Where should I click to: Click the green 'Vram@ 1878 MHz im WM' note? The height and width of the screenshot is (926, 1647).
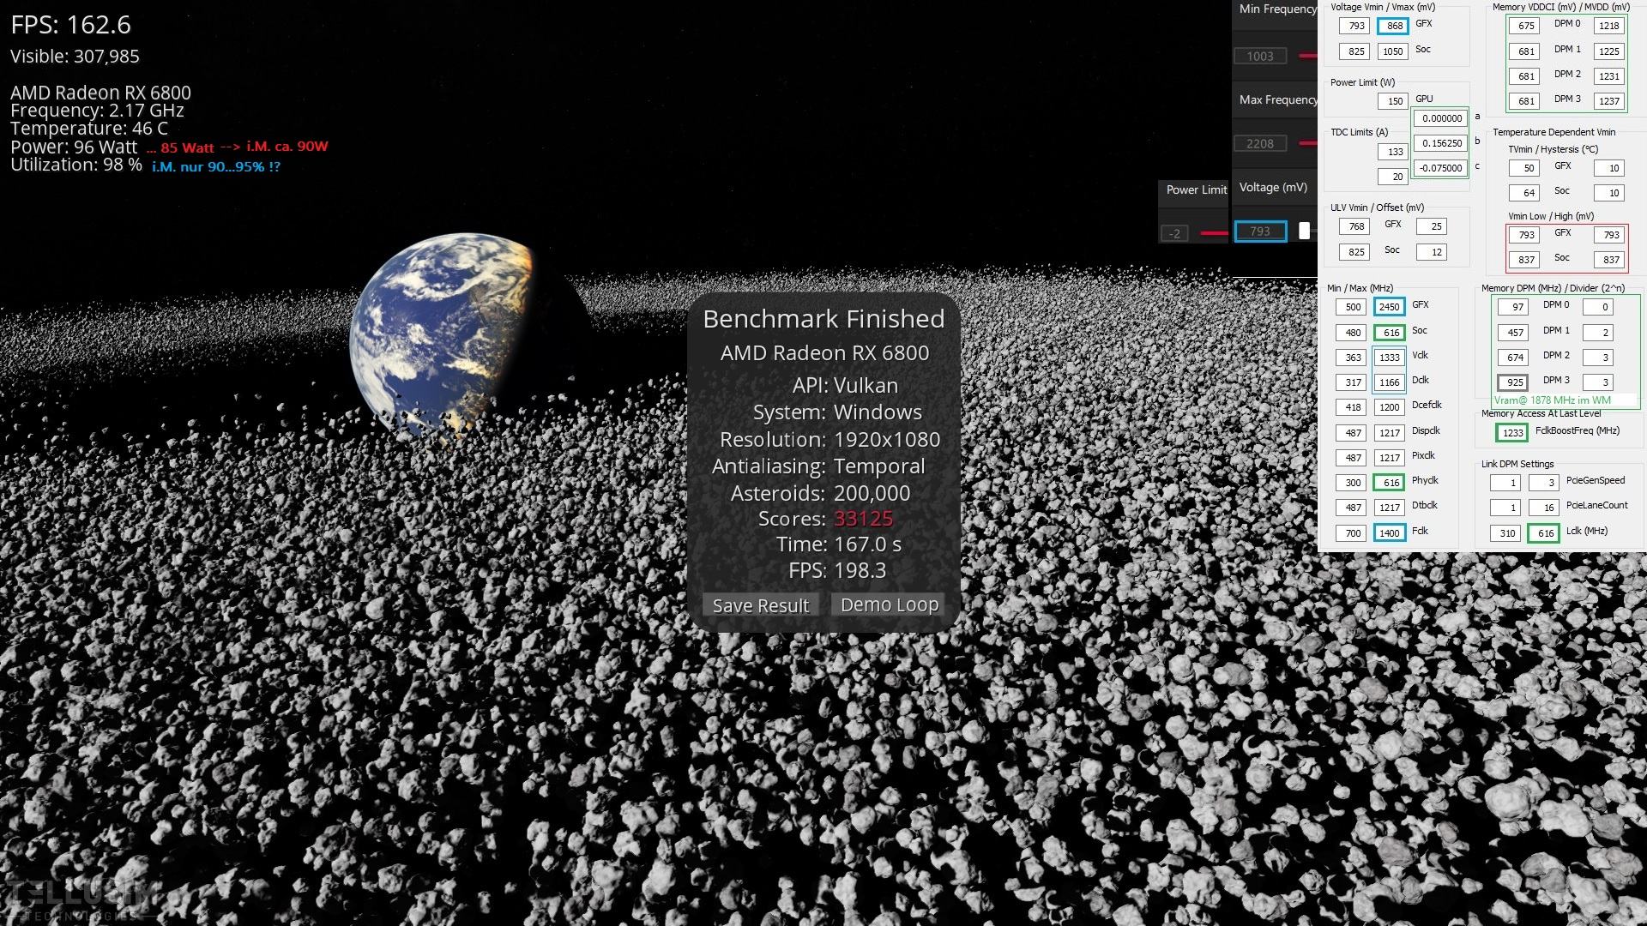pyautogui.click(x=1552, y=400)
